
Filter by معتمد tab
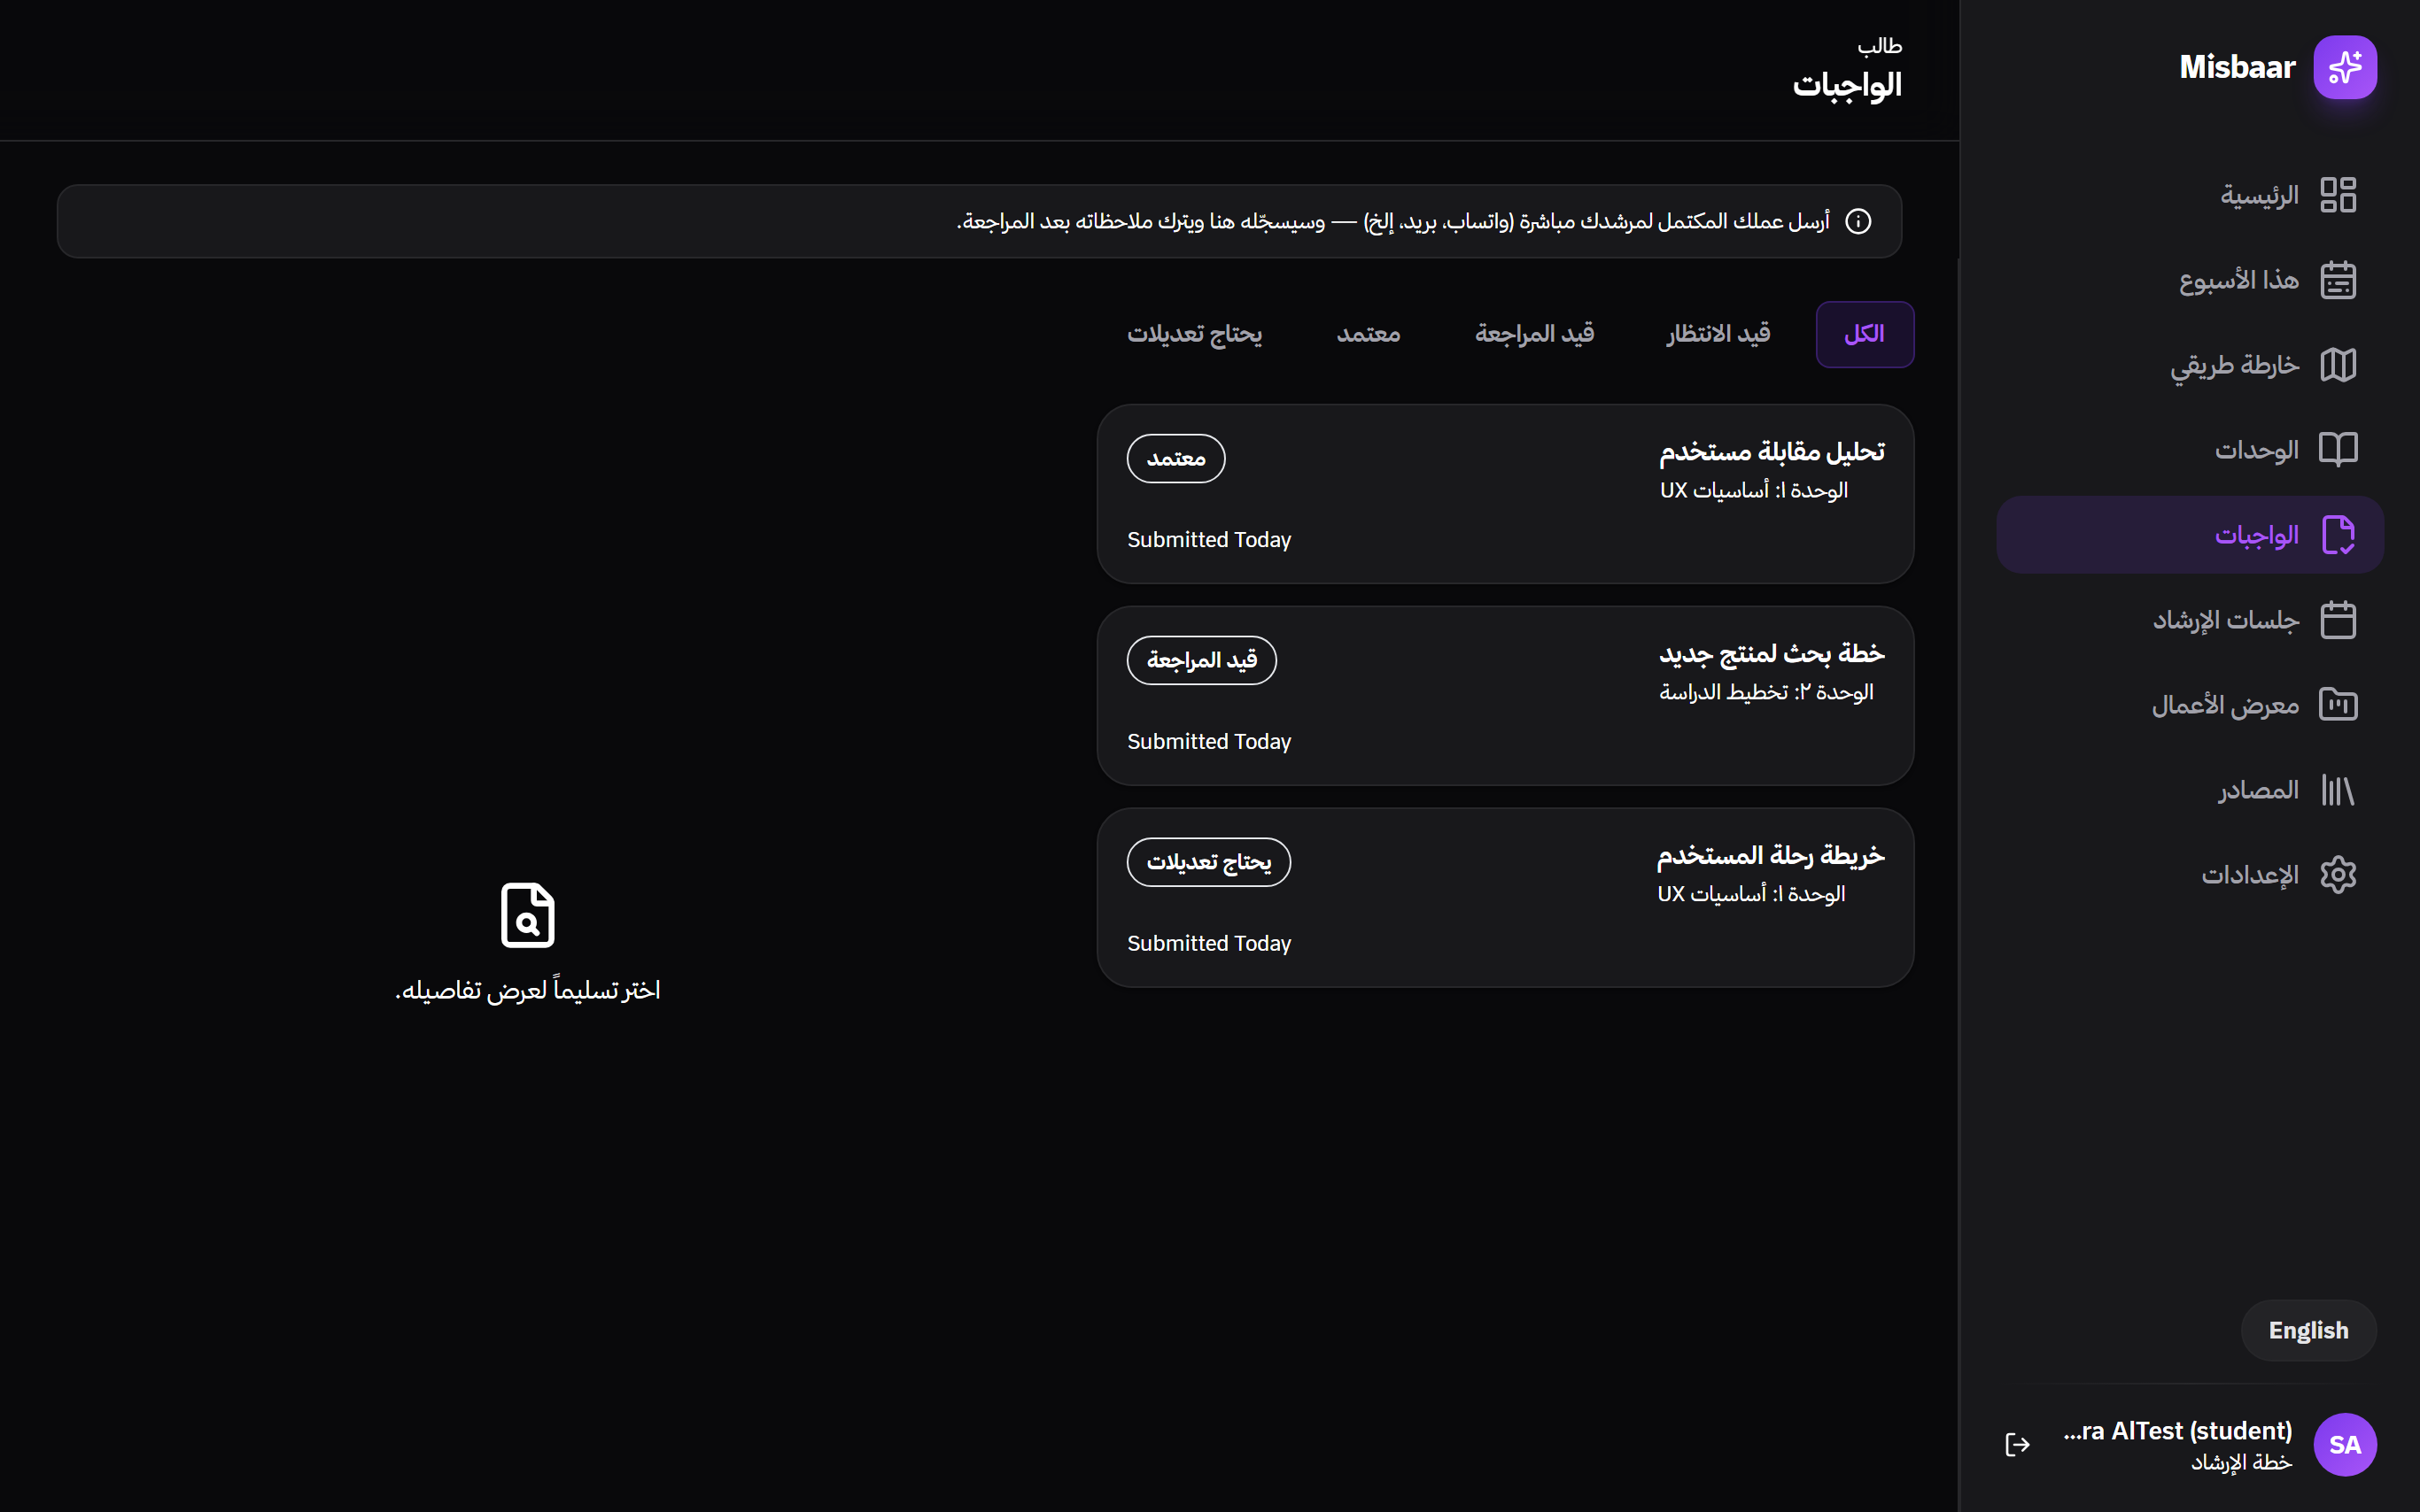point(1368,334)
